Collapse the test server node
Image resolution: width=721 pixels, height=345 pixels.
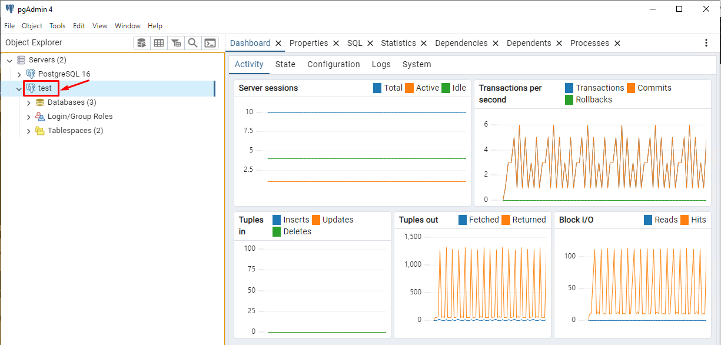pos(19,89)
